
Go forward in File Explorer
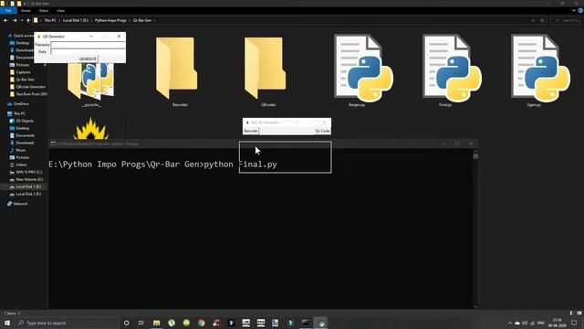point(15,20)
